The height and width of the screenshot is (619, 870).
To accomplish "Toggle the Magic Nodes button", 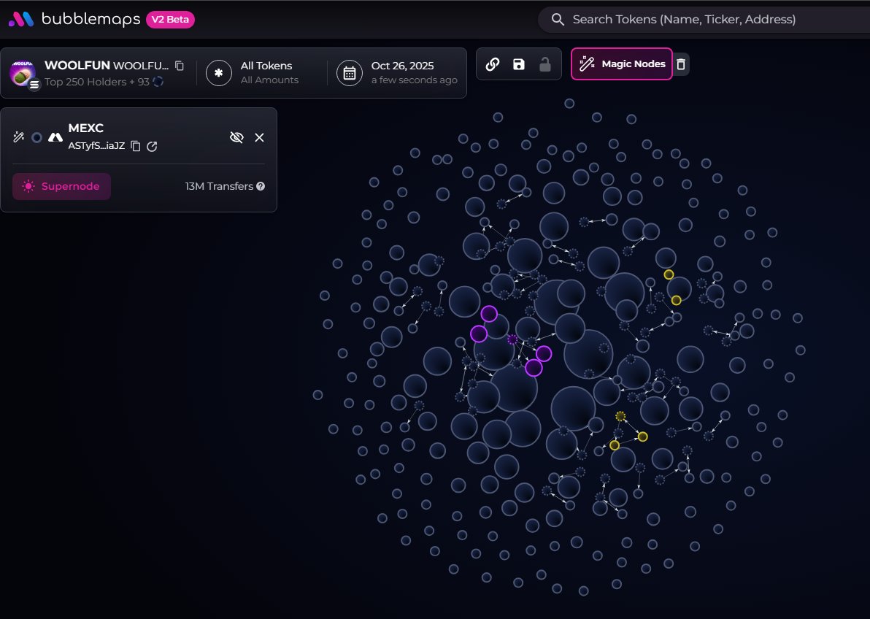I will pos(621,64).
